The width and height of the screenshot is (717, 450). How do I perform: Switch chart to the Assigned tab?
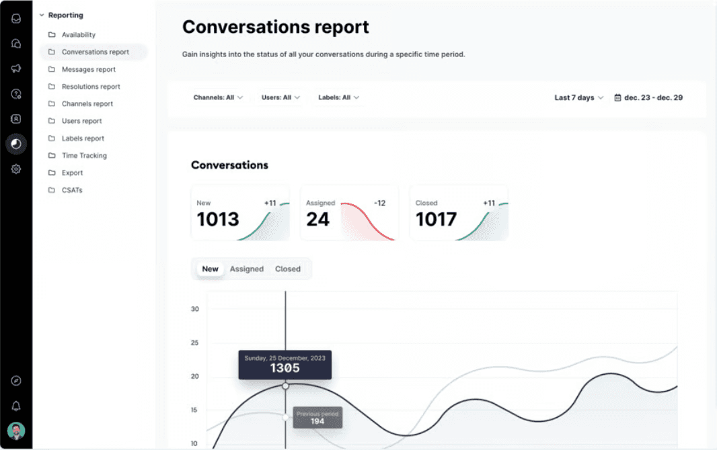(x=246, y=269)
